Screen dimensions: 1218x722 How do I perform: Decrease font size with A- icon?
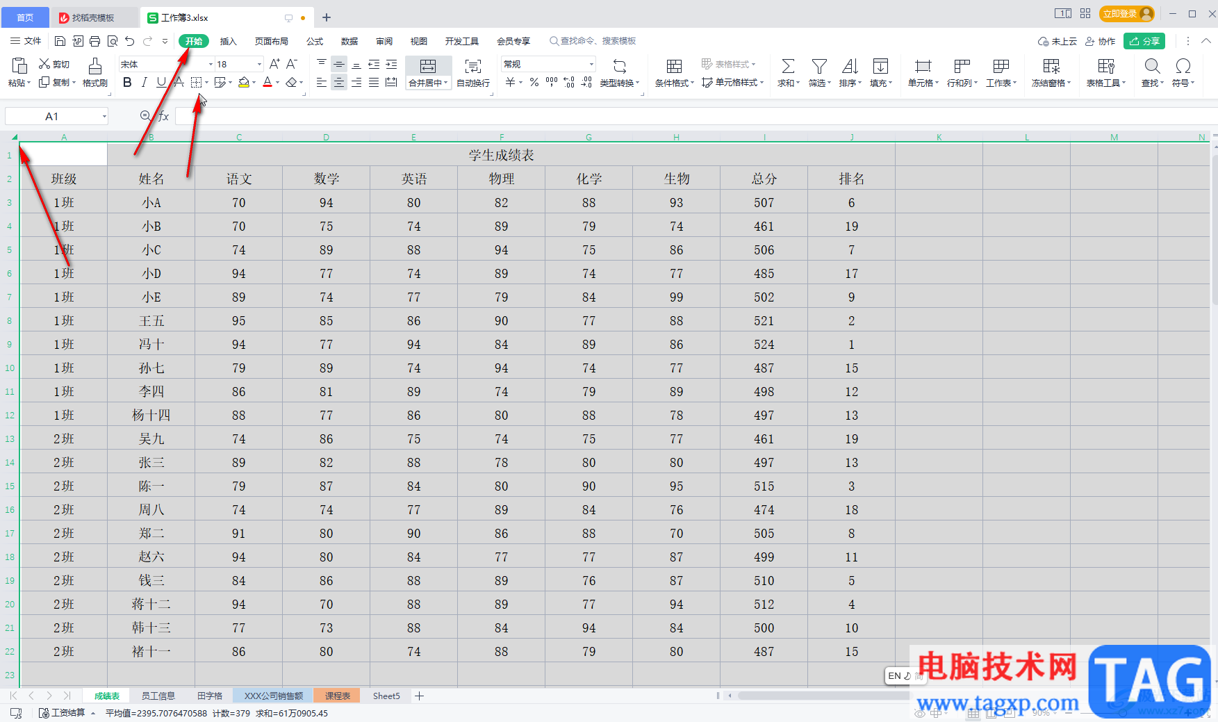click(x=292, y=64)
